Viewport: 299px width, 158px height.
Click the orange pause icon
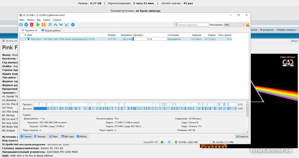(x=44, y=25)
